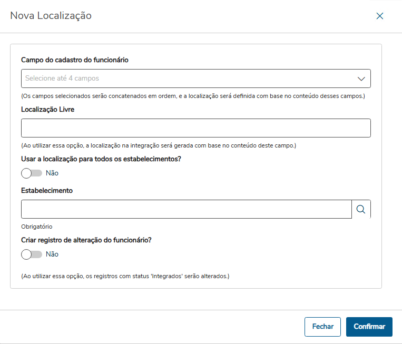Click inside the Estabelecimento input box
This screenshot has height=344, width=402.
coord(186,209)
